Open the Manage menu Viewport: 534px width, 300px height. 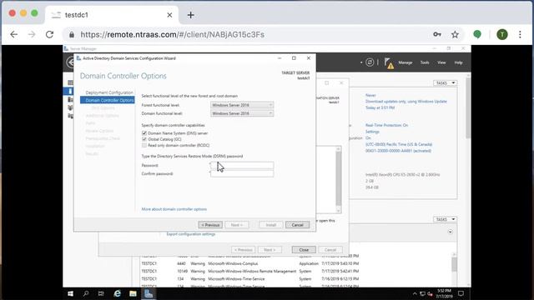pyautogui.click(x=406, y=62)
